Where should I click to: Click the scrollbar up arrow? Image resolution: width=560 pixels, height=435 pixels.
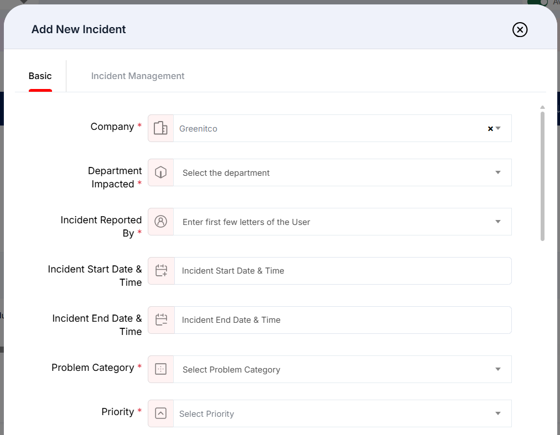(542, 107)
